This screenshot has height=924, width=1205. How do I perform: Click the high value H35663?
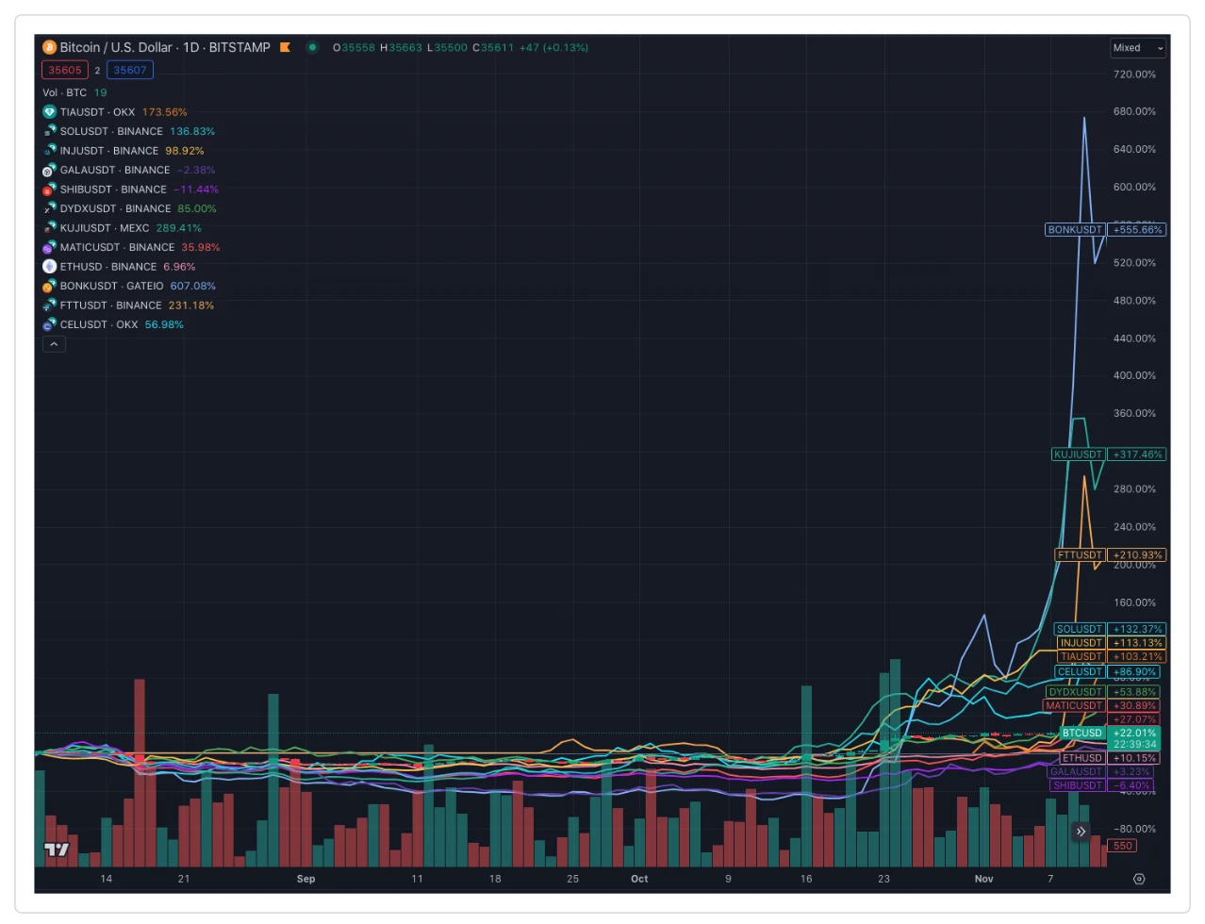pos(401,47)
